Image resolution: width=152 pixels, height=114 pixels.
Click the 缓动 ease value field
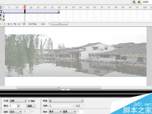click(x=13, y=106)
